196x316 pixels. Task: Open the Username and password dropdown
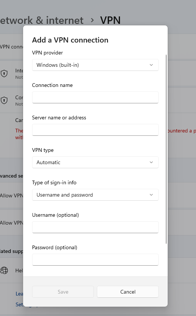pyautogui.click(x=95, y=195)
